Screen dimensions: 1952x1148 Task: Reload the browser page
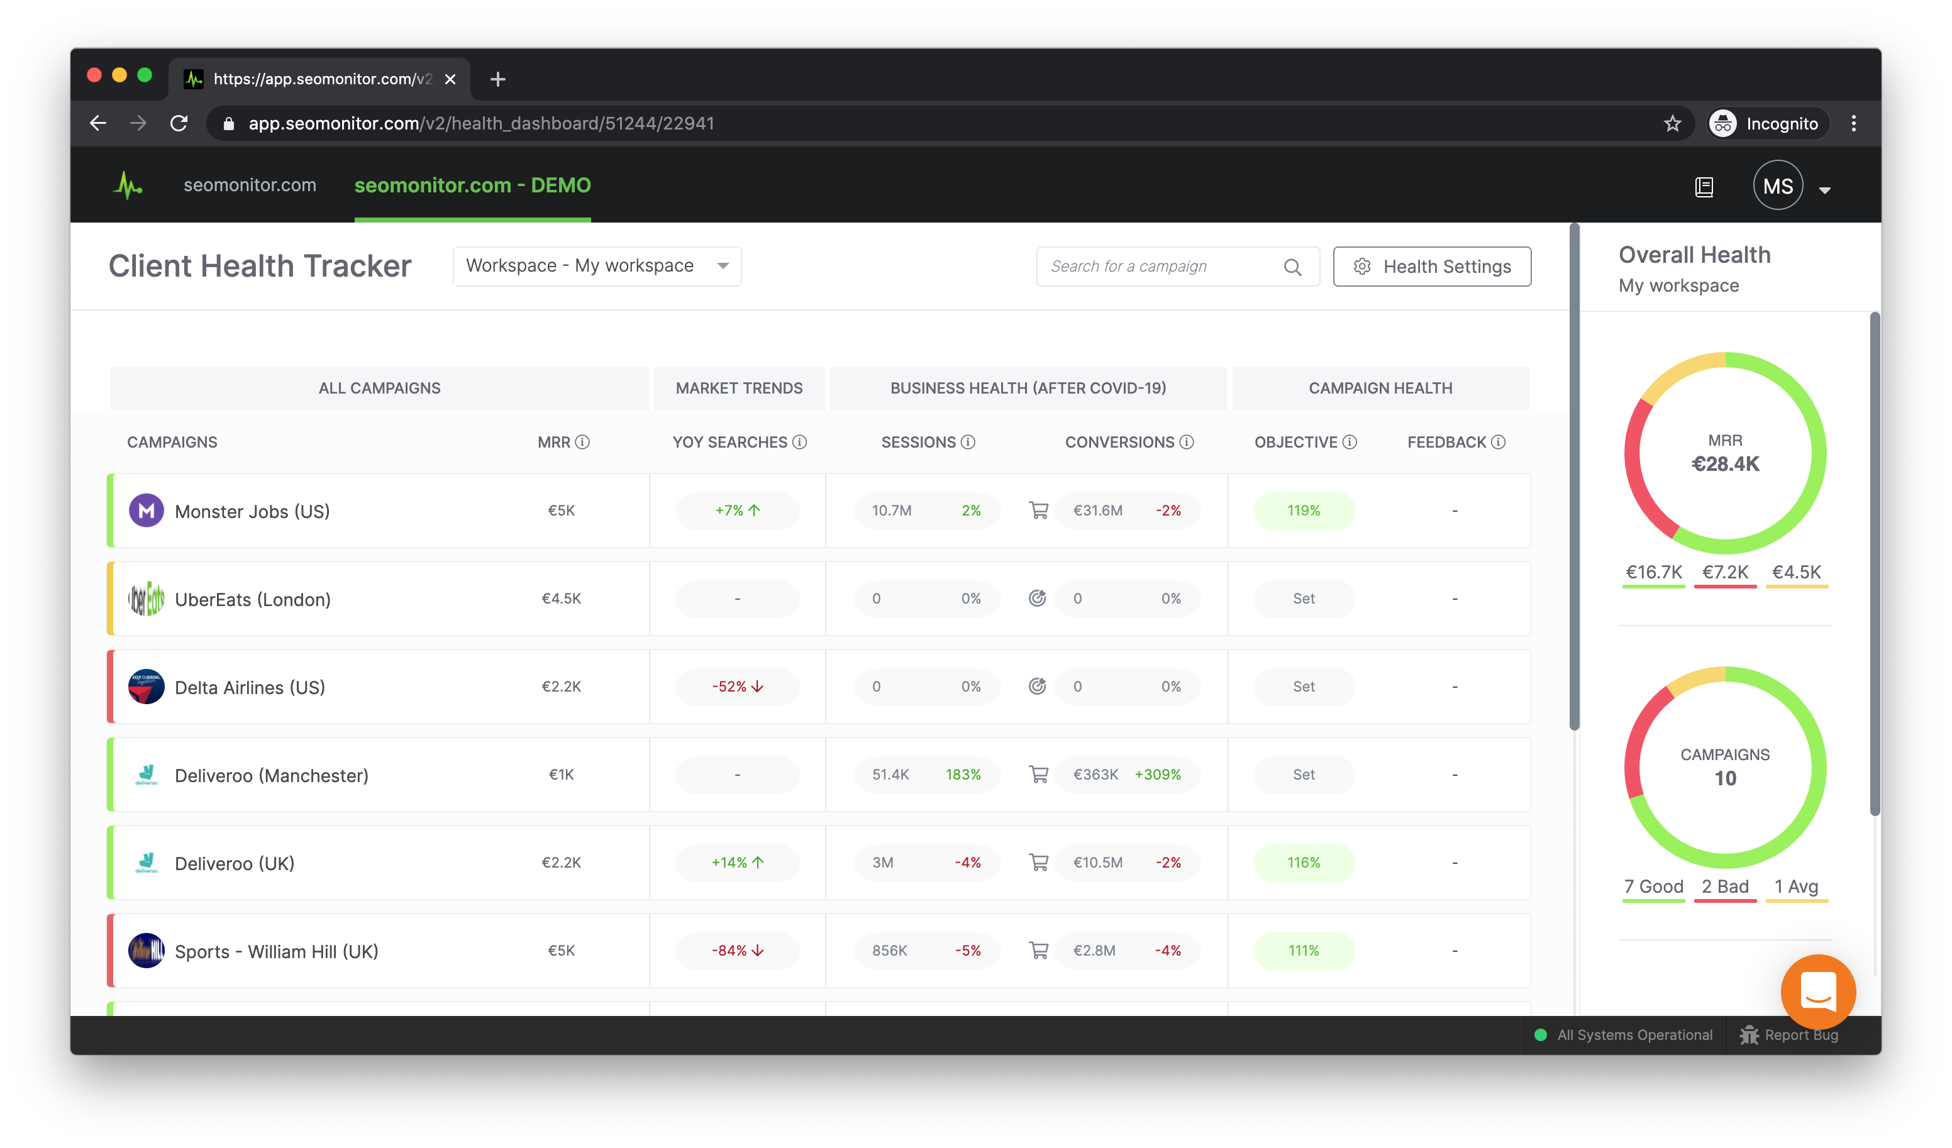tap(179, 123)
